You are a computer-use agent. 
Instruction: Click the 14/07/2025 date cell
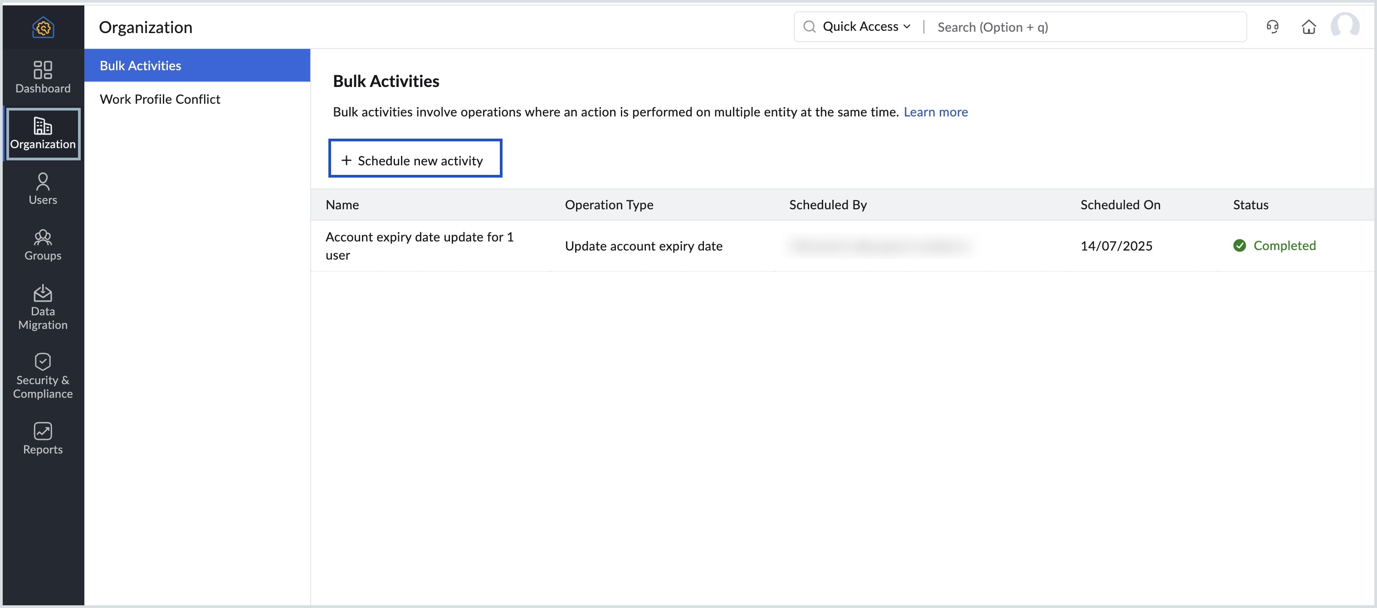1116,246
